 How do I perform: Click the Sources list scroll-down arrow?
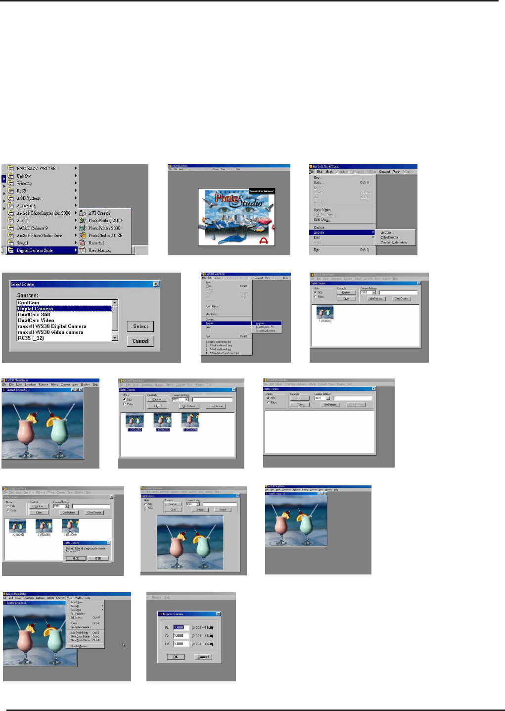[115, 338]
